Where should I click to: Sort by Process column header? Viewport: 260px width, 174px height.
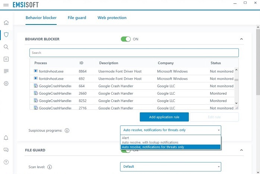pos(41,63)
